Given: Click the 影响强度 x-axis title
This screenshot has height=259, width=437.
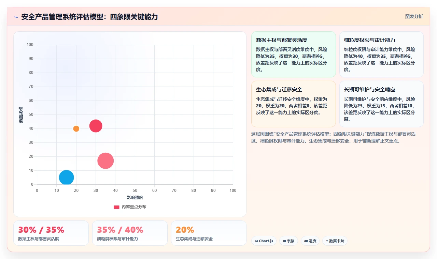Looking at the screenshot, I should click(x=135, y=197).
